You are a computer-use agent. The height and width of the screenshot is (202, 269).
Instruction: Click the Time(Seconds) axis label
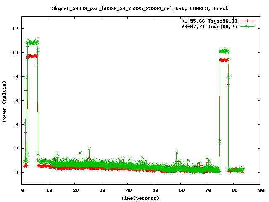tap(140, 198)
